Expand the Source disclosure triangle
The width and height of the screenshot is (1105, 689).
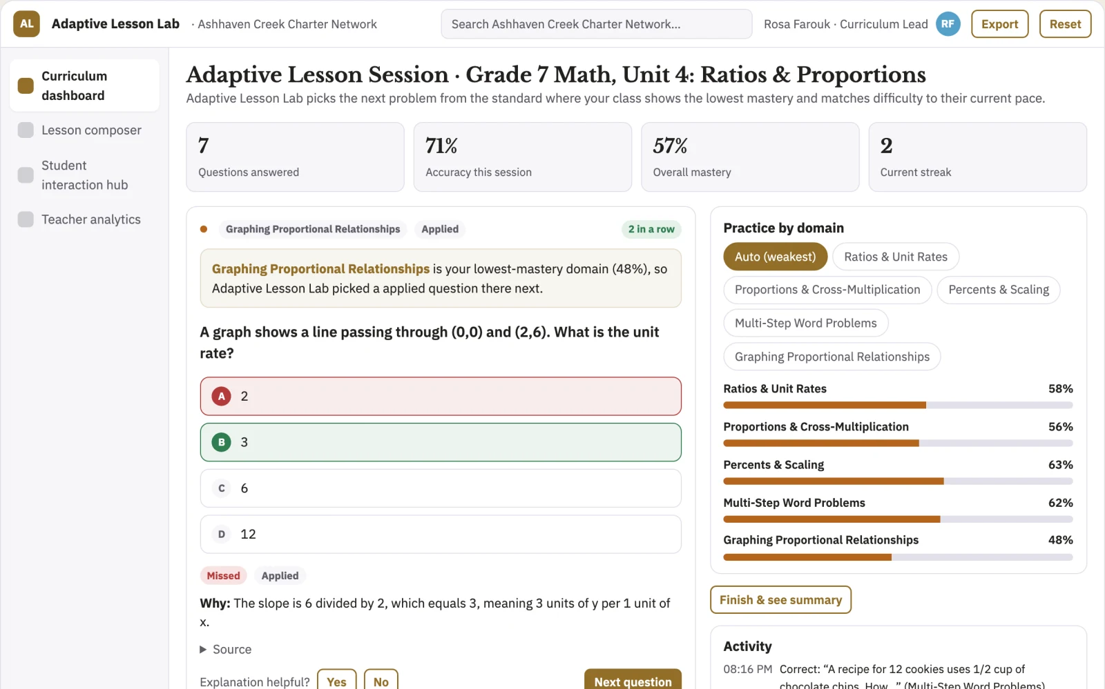point(203,649)
